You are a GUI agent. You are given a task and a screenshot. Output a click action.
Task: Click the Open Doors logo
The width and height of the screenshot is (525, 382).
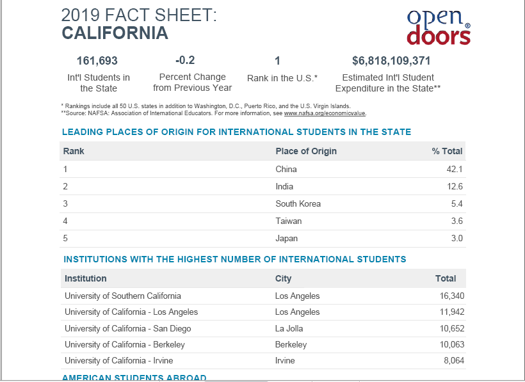[439, 27]
